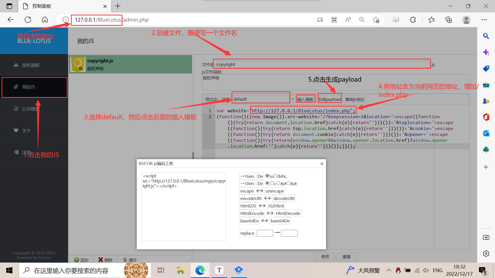Screen dimensions: 495x278
Task: Click the 修改 modify button
Action: 325,257
